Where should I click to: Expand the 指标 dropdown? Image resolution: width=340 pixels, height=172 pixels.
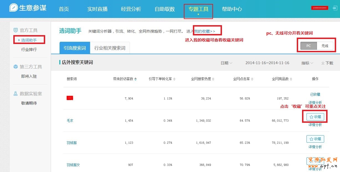click(307, 63)
